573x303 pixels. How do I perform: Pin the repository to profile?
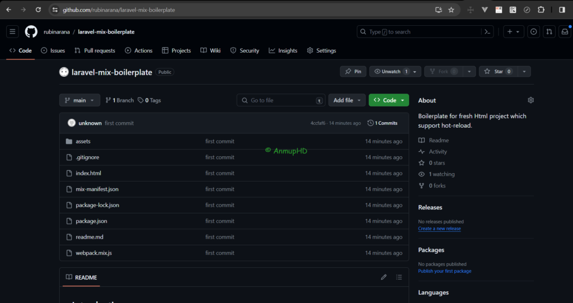point(353,72)
